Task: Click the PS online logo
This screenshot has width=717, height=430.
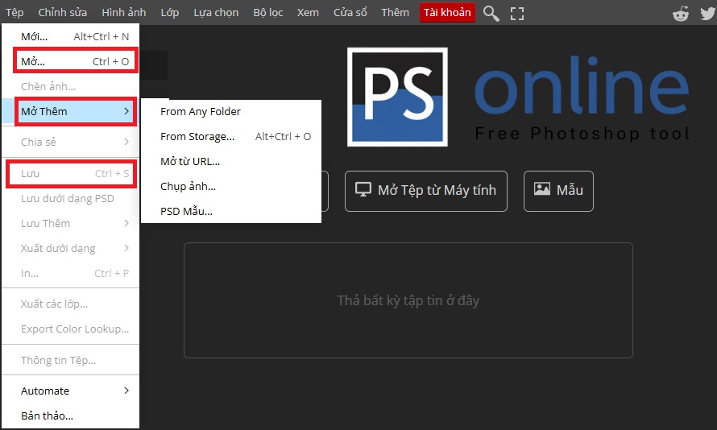Action: pos(518,97)
